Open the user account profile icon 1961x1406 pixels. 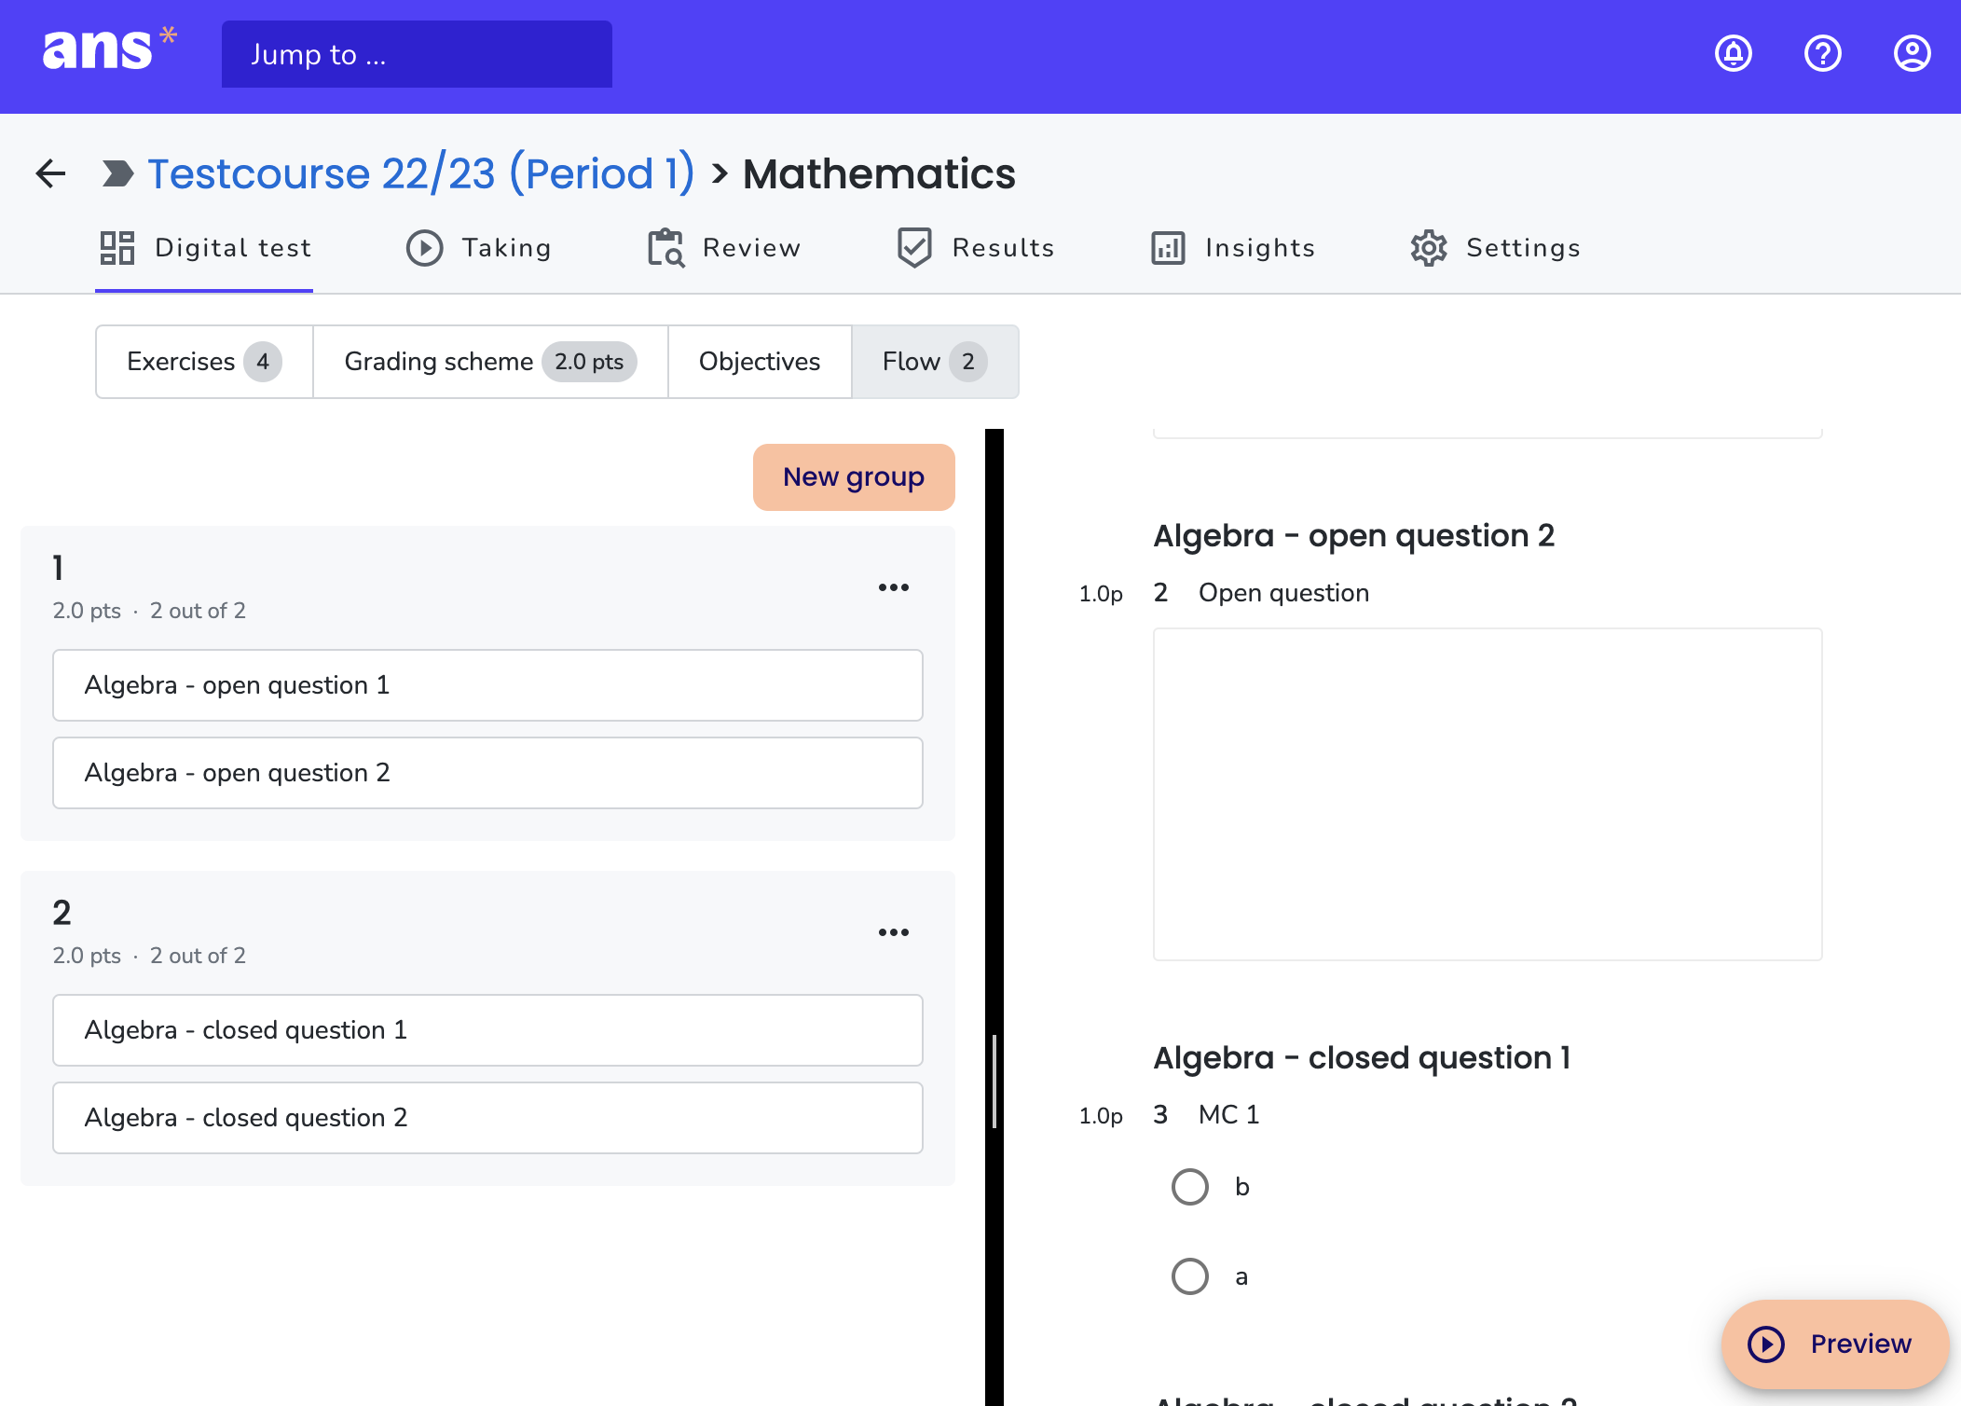coord(1912,54)
